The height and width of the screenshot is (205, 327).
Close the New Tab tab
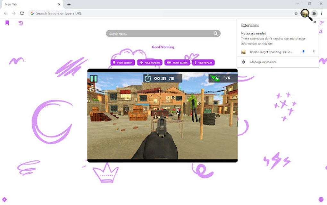click(59, 4)
